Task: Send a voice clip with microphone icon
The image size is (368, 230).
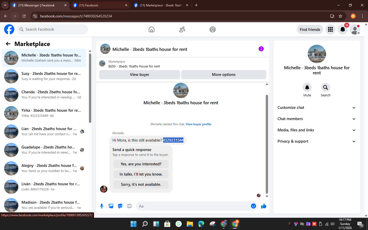Action: (x=102, y=206)
